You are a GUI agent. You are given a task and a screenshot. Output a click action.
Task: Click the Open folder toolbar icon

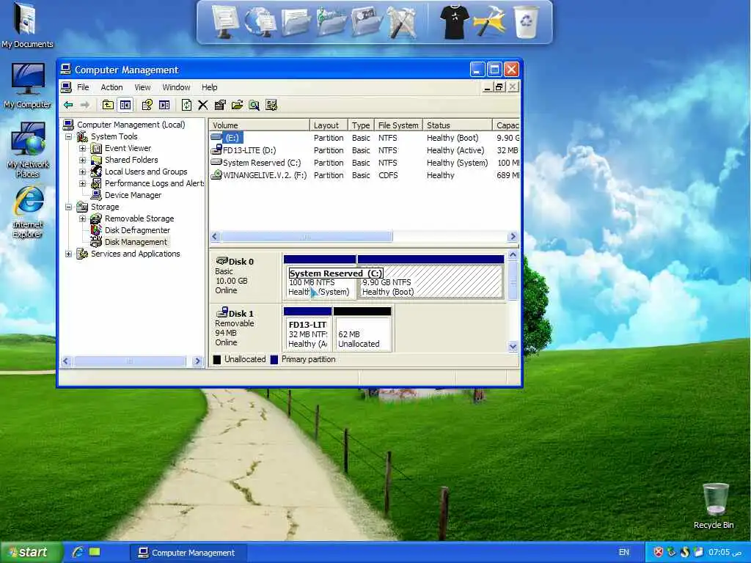click(237, 105)
